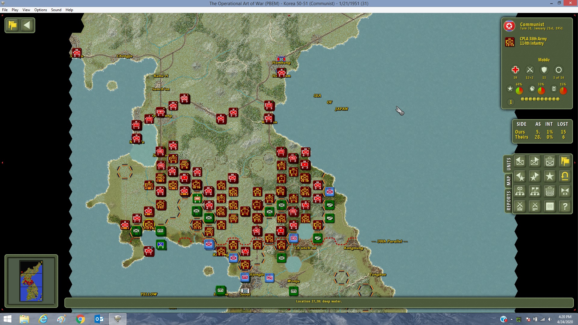Screen dimensions: 578x325
Task: Click the infinity clipboard icon
Action: pos(550,191)
